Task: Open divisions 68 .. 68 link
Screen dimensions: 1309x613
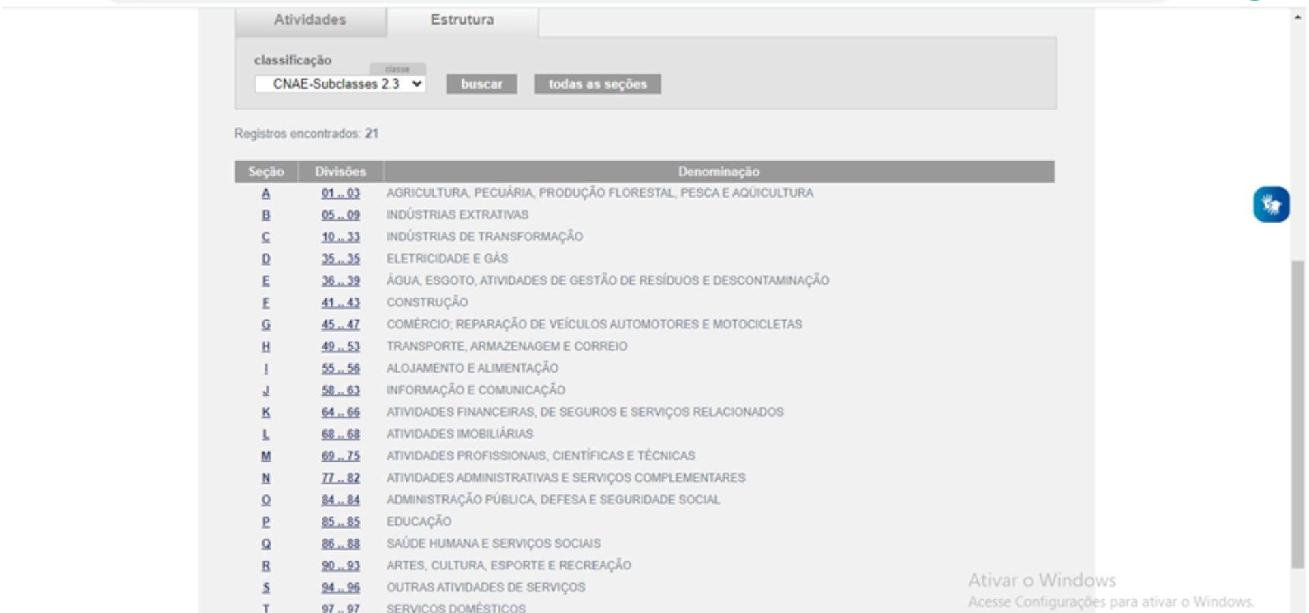Action: [341, 434]
